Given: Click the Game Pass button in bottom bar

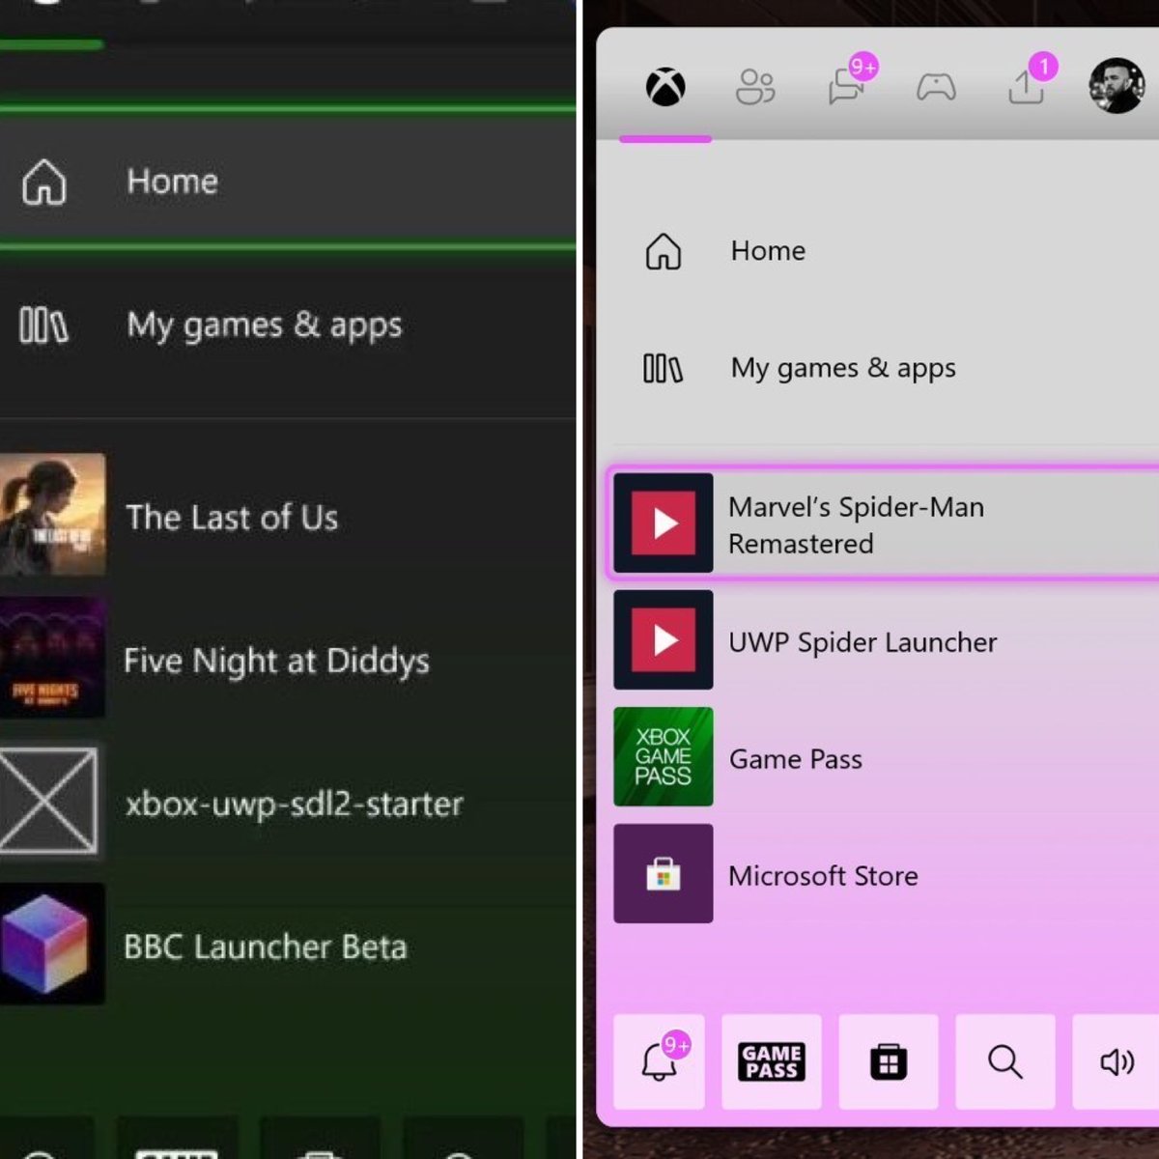Looking at the screenshot, I should (772, 1061).
